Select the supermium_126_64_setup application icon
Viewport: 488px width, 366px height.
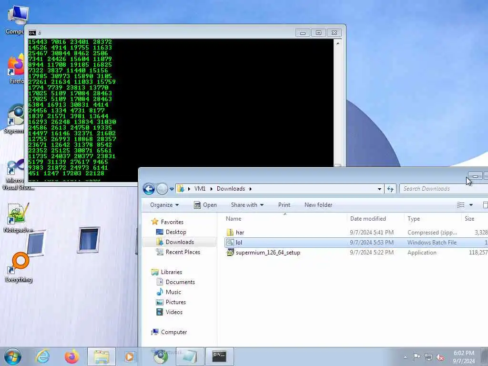coord(230,253)
